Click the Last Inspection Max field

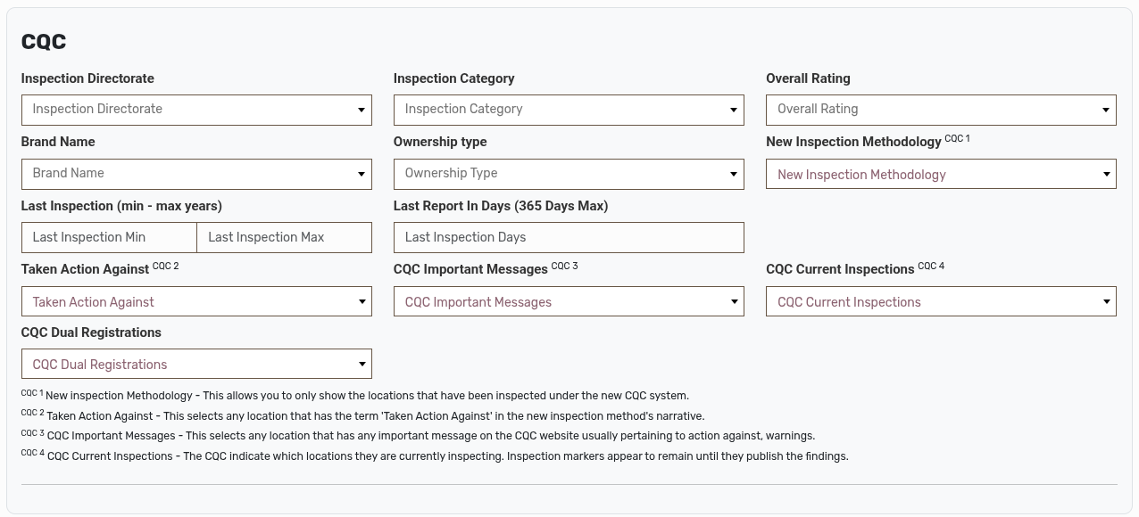284,237
